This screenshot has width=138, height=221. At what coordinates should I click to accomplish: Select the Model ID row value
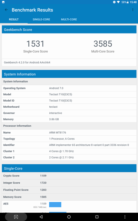(61, 100)
